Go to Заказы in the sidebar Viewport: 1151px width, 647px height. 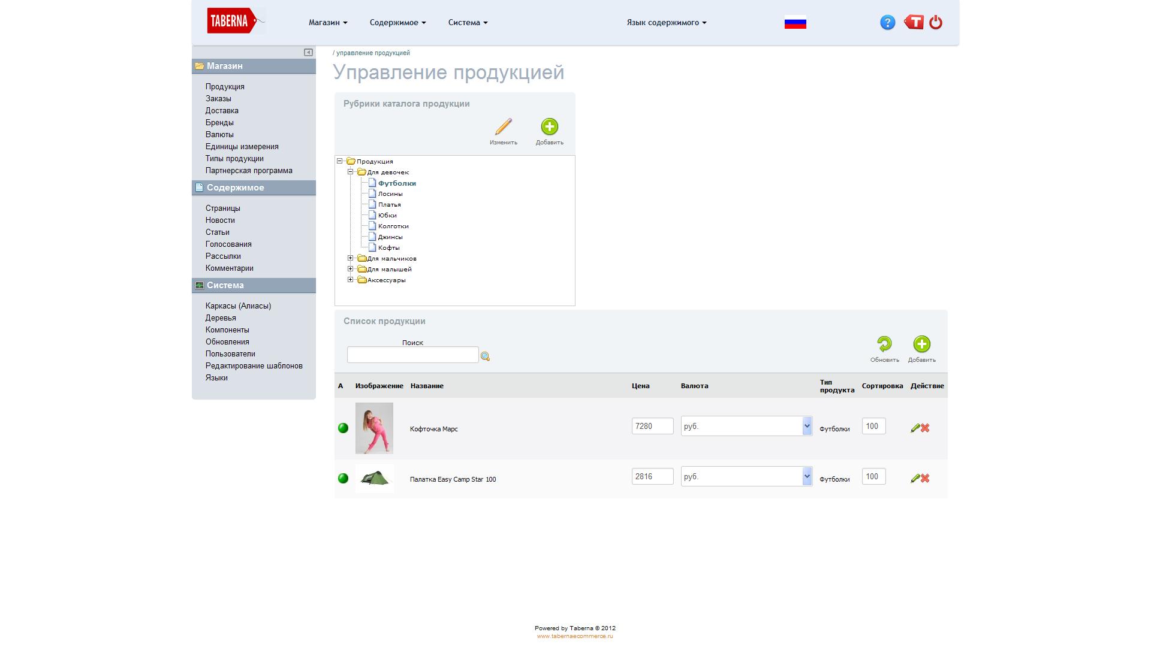pos(218,99)
